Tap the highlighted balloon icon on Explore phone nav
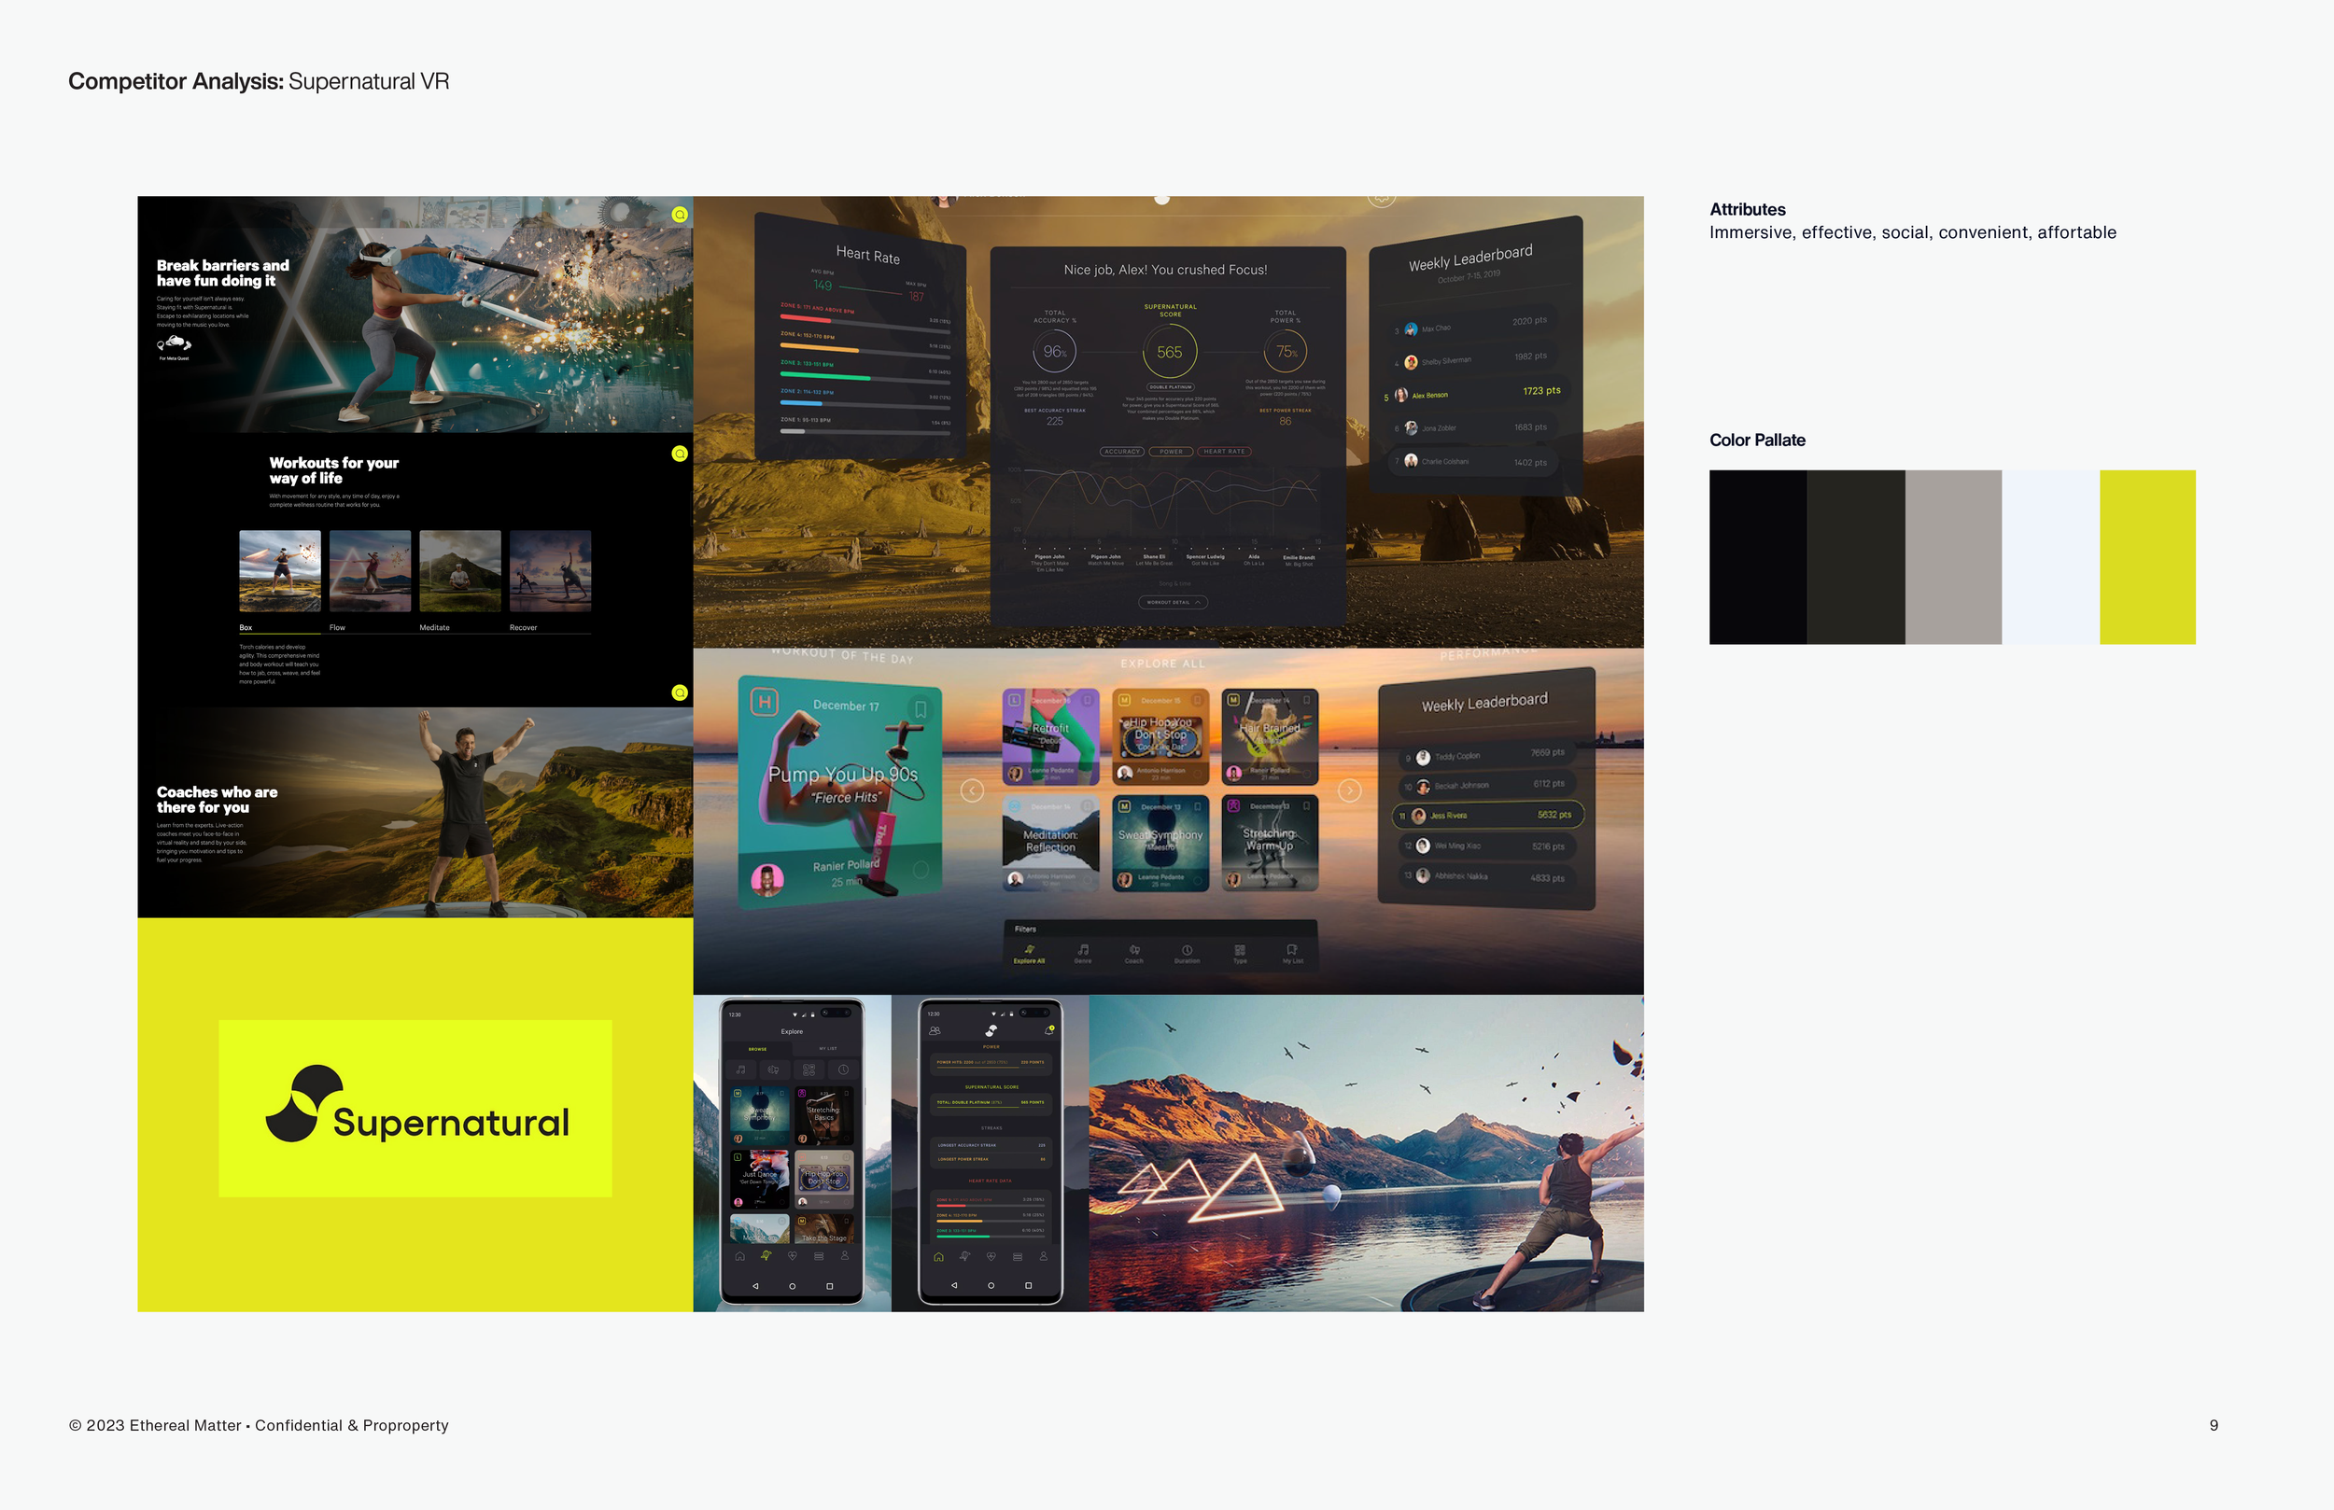The height and width of the screenshot is (1510, 2334). (x=766, y=1255)
